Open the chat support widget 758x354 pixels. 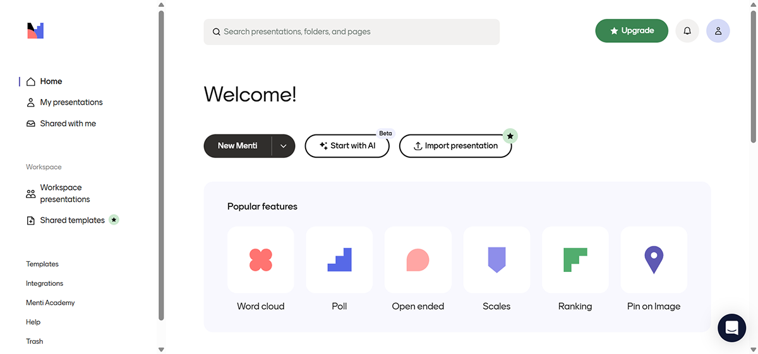click(731, 328)
